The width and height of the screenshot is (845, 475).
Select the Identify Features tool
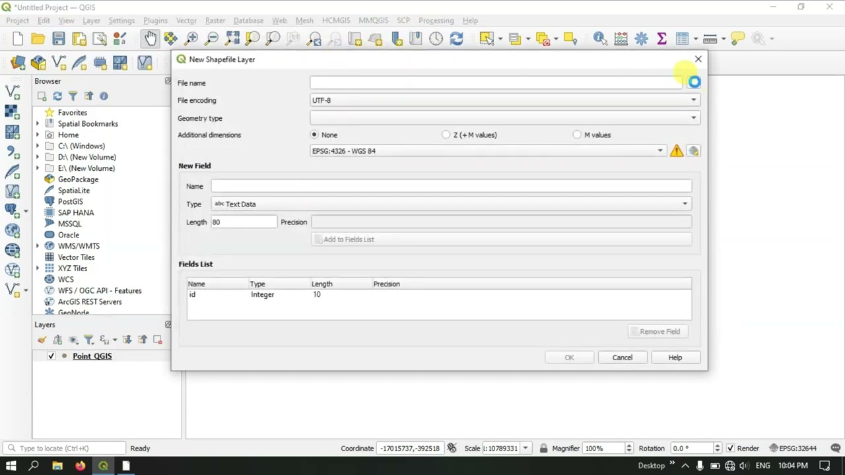tap(599, 39)
